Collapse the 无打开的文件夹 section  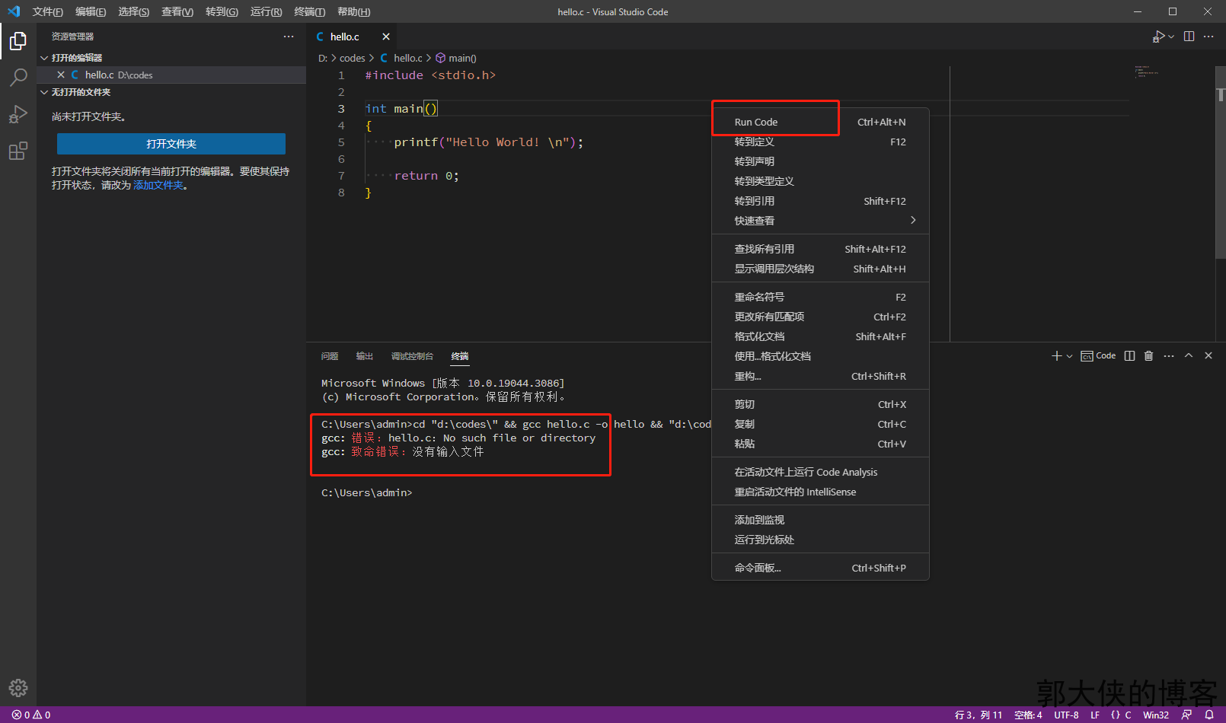(x=171, y=92)
